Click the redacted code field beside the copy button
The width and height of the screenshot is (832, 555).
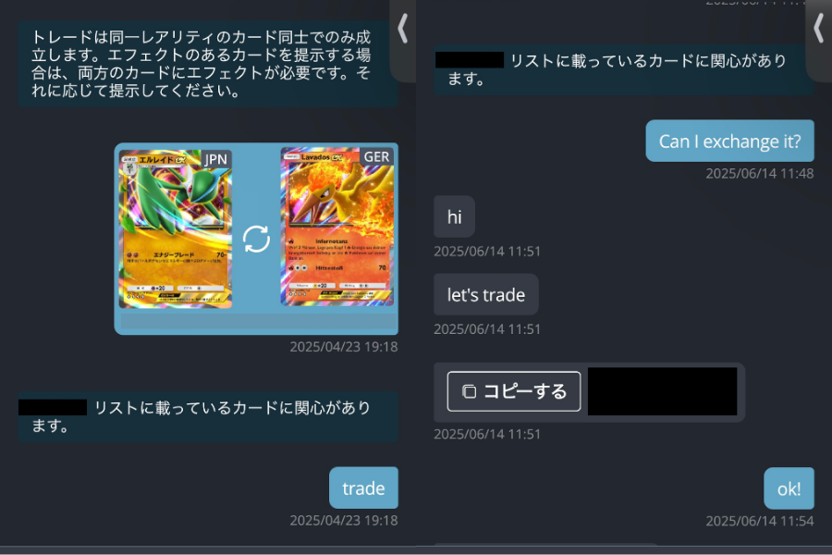click(x=662, y=391)
